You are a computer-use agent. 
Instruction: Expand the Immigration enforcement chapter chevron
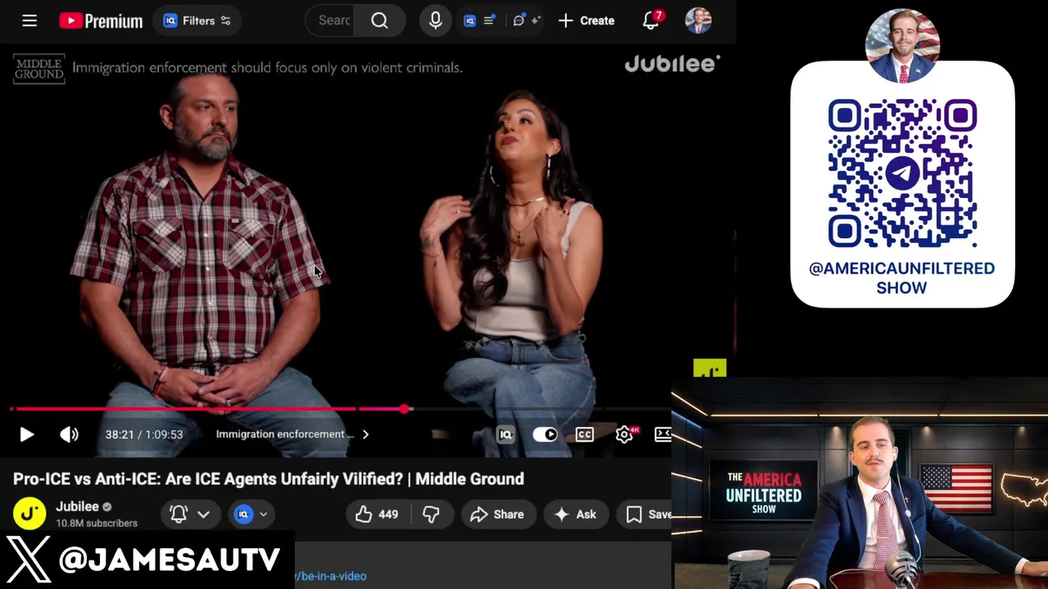(365, 434)
